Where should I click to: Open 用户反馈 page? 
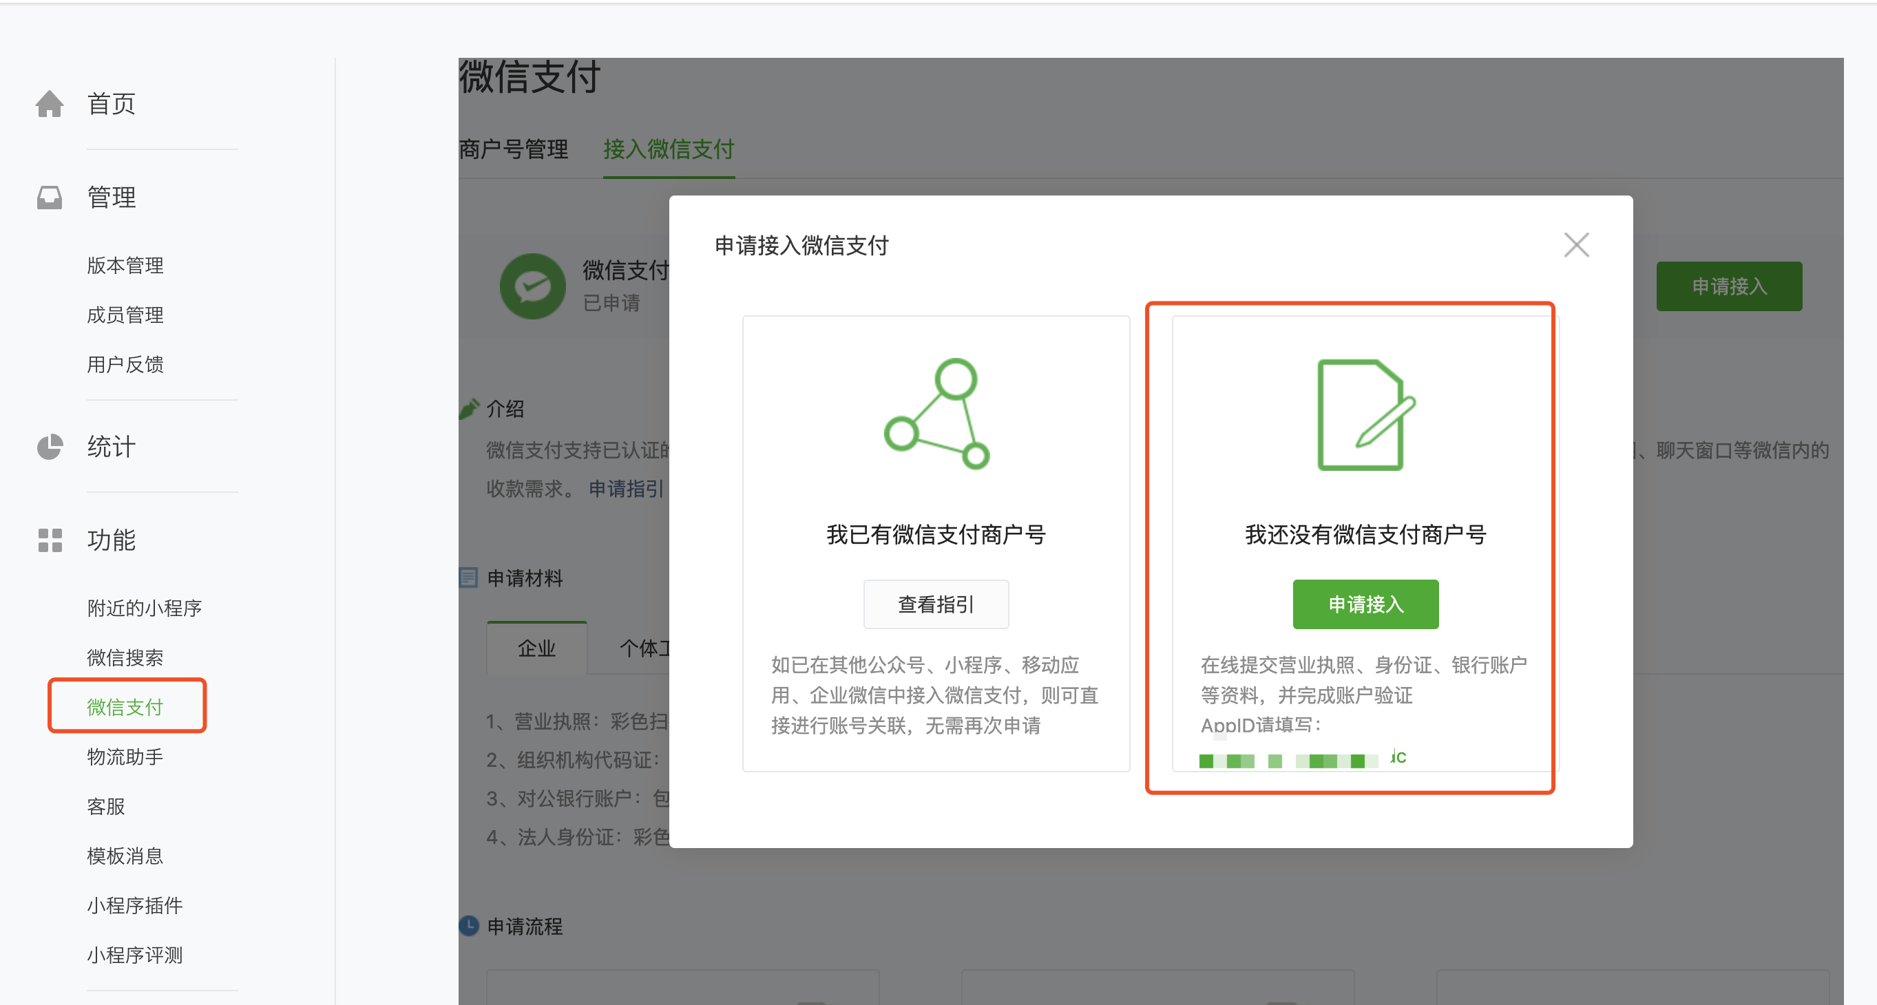pos(125,364)
